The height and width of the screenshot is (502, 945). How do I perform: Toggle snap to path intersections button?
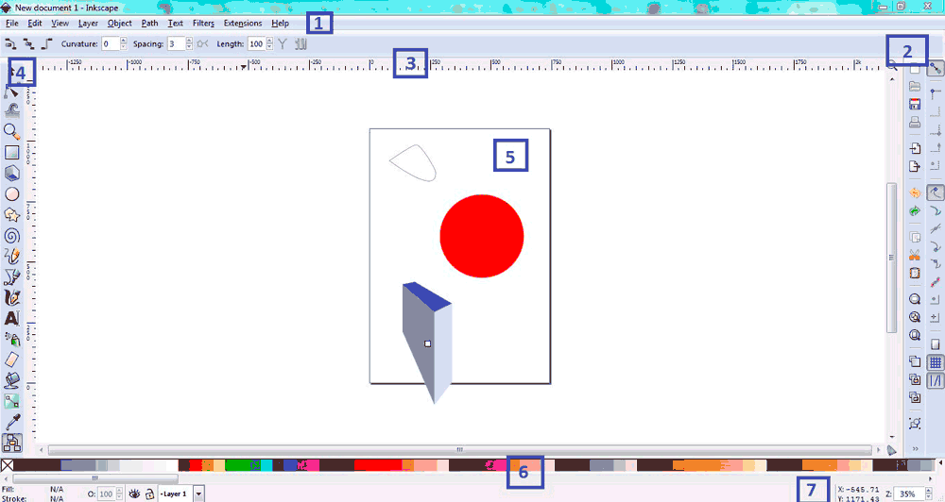tap(936, 228)
